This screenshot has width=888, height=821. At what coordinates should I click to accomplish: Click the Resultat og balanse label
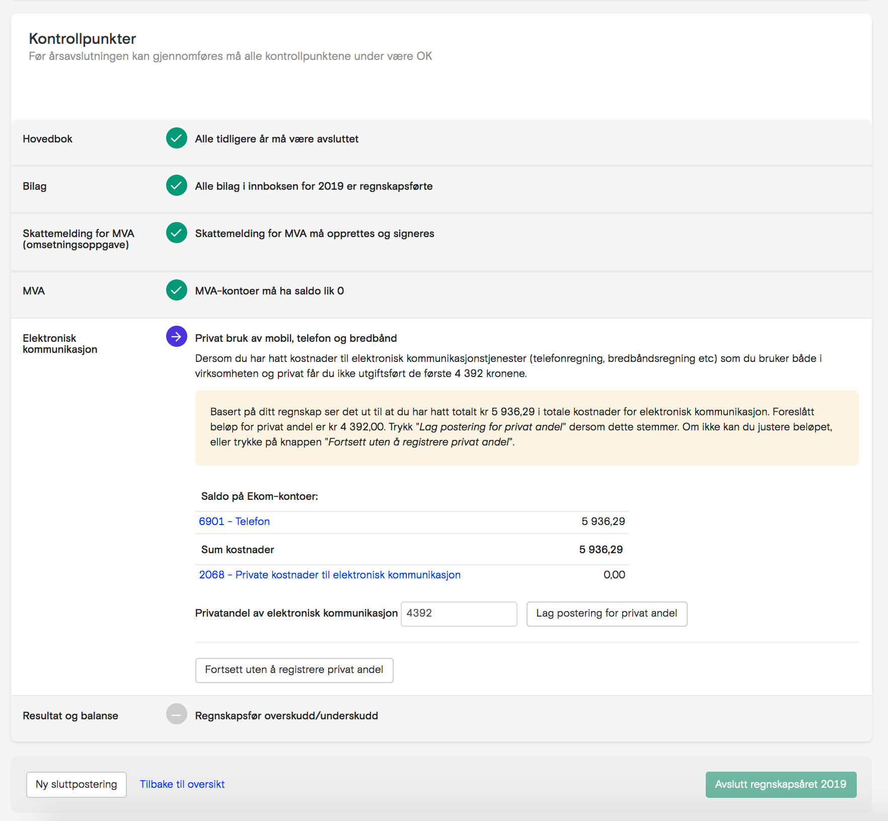coord(70,716)
